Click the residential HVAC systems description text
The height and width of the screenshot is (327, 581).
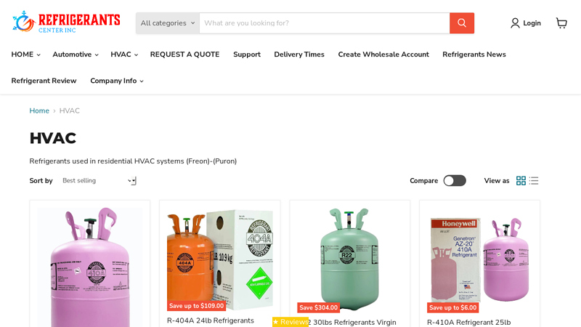pyautogui.click(x=133, y=161)
